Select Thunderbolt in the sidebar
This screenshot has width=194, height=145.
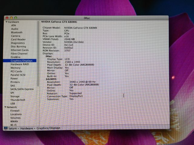[x=18, y=100]
